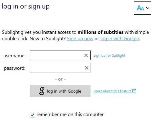The width and height of the screenshot is (152, 120).
Task: Click the gray 'log in with Google' button
Action: tap(60, 91)
